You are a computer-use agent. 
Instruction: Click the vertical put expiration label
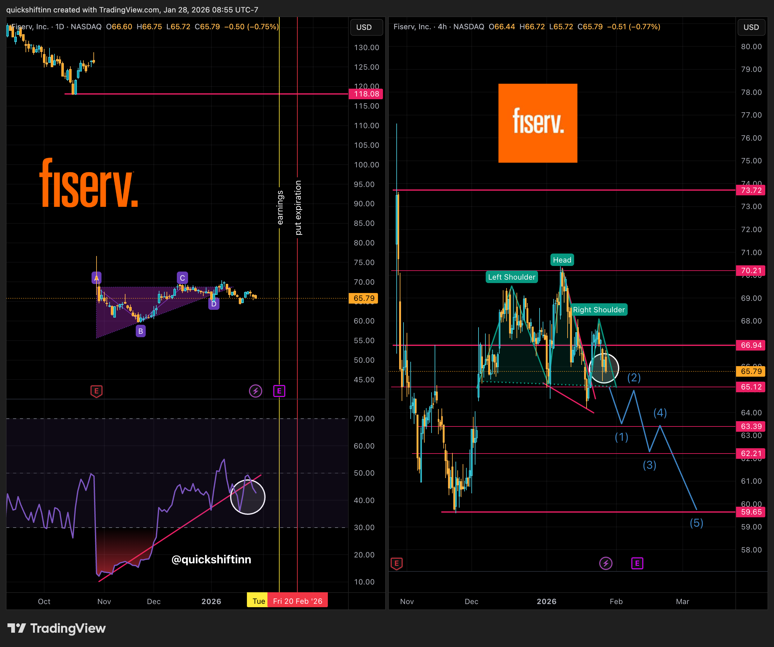(298, 208)
